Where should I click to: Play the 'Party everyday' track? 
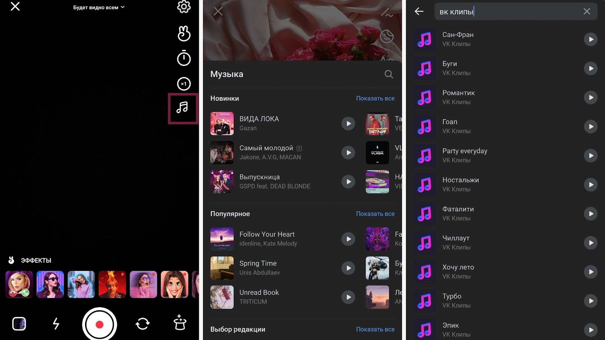591,156
